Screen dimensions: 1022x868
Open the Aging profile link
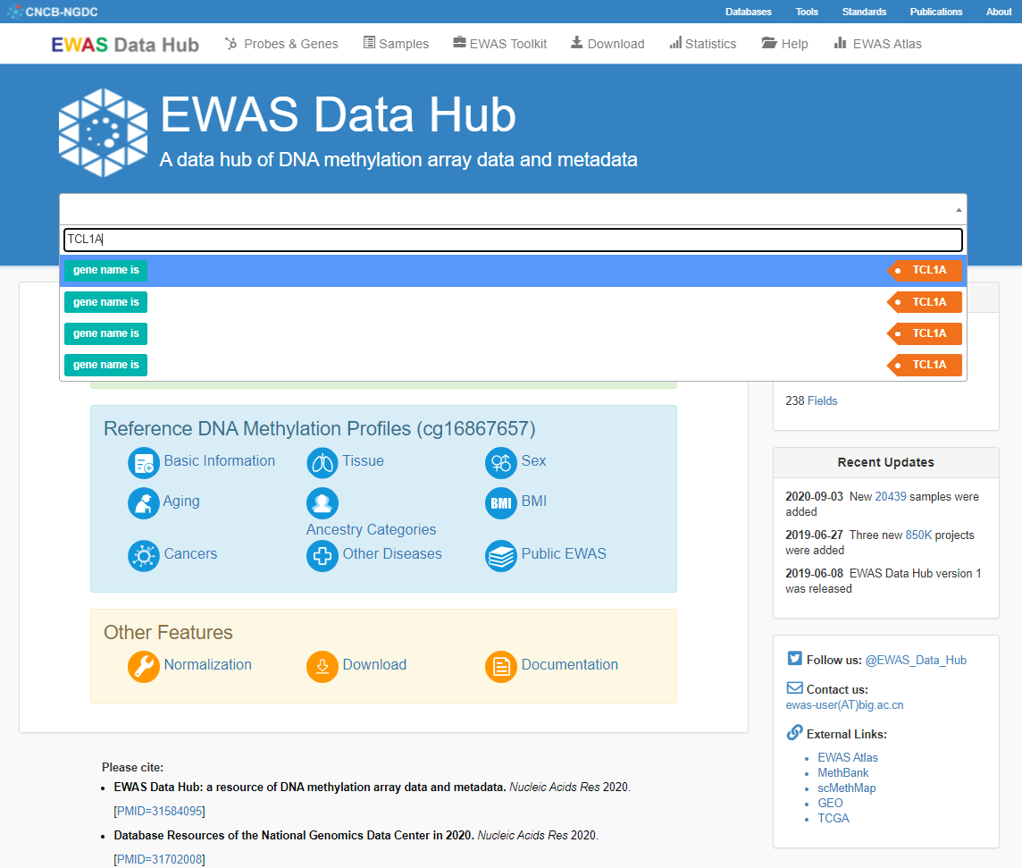coord(181,501)
